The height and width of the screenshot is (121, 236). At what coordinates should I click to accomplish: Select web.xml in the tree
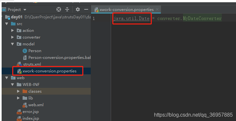tap(36, 105)
